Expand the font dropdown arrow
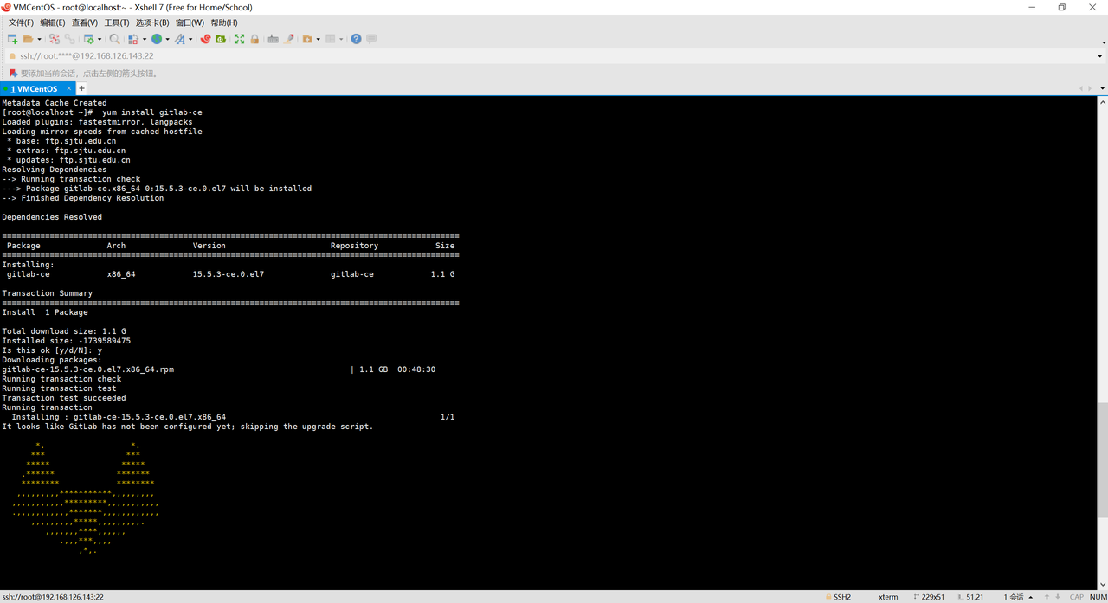The width and height of the screenshot is (1108, 603). tap(190, 39)
